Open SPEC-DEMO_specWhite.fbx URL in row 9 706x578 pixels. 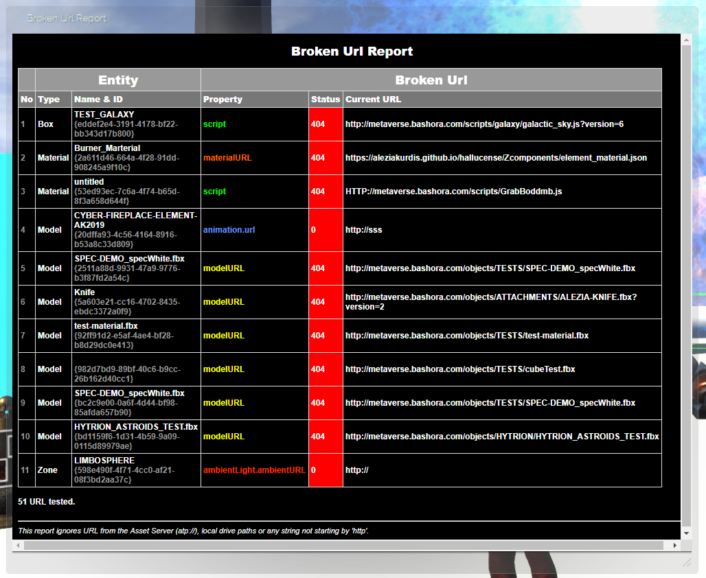tap(490, 403)
